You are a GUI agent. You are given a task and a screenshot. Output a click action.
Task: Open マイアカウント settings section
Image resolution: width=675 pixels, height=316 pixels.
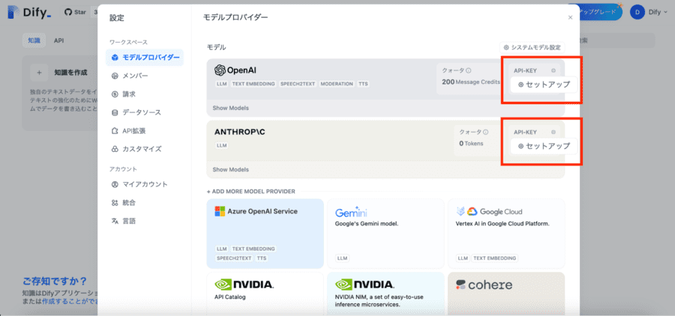[x=145, y=184]
